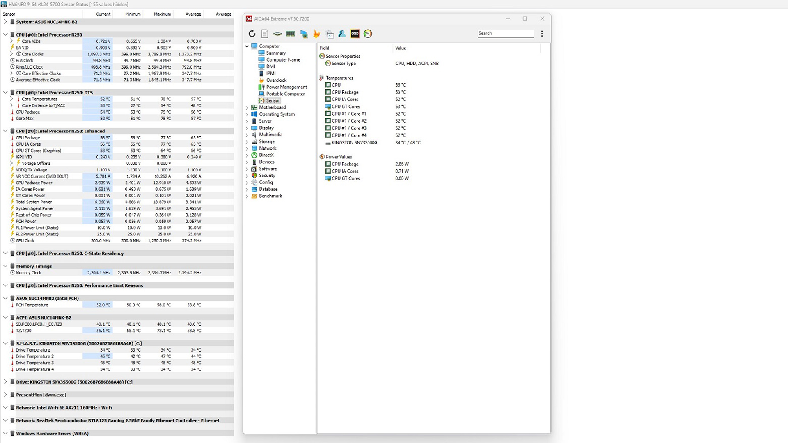
Task: Click the user profile toolbar icon
Action: 342,34
